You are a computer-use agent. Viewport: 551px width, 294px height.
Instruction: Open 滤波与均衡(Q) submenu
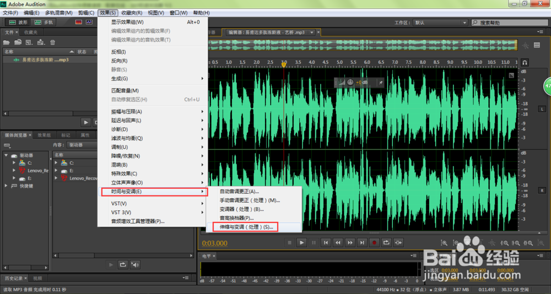point(153,138)
